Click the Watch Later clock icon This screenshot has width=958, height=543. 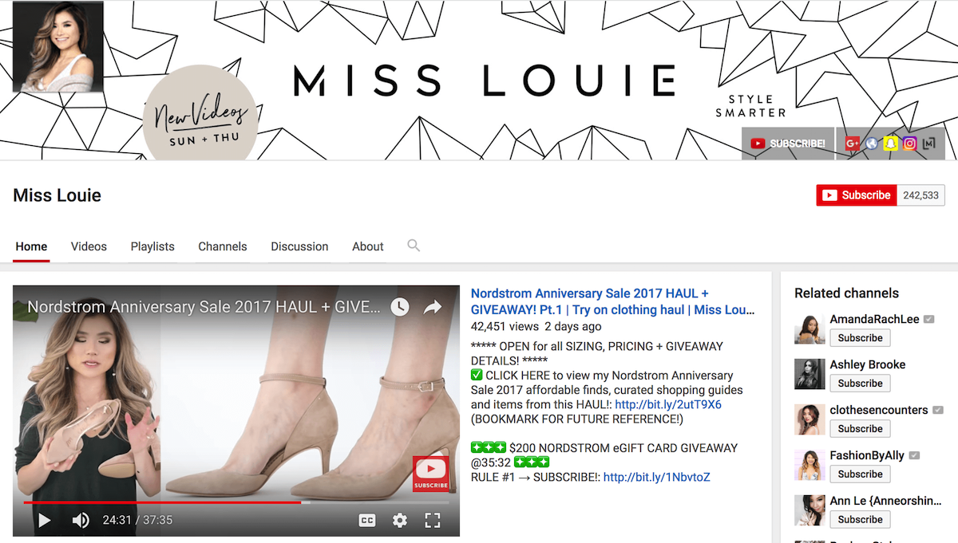400,307
